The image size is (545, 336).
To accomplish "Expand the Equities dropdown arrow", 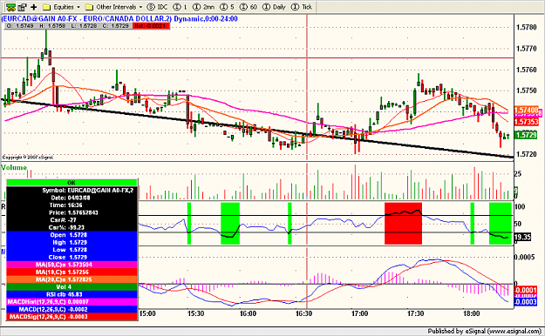I will coord(78,7).
